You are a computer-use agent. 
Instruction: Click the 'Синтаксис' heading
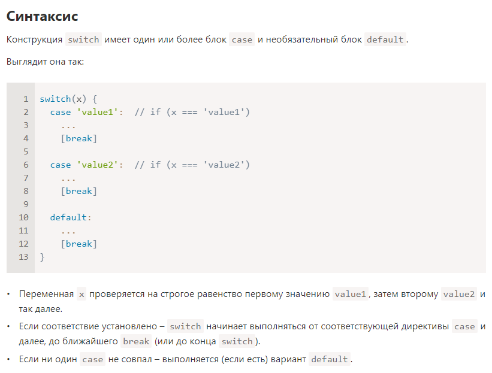(x=42, y=16)
